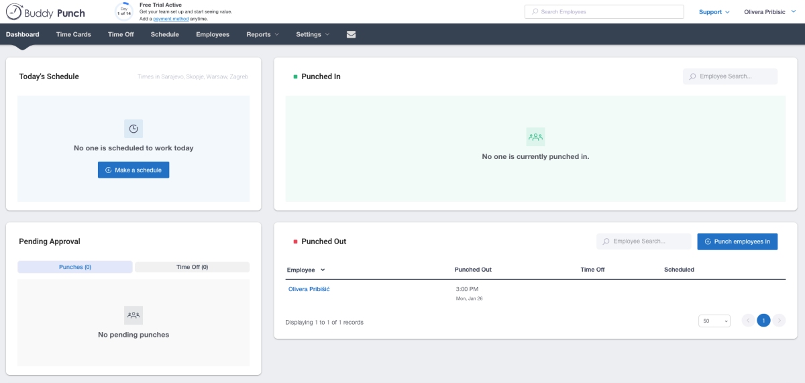Click the Search Employees field in header
This screenshot has width=805, height=383.
click(x=604, y=12)
